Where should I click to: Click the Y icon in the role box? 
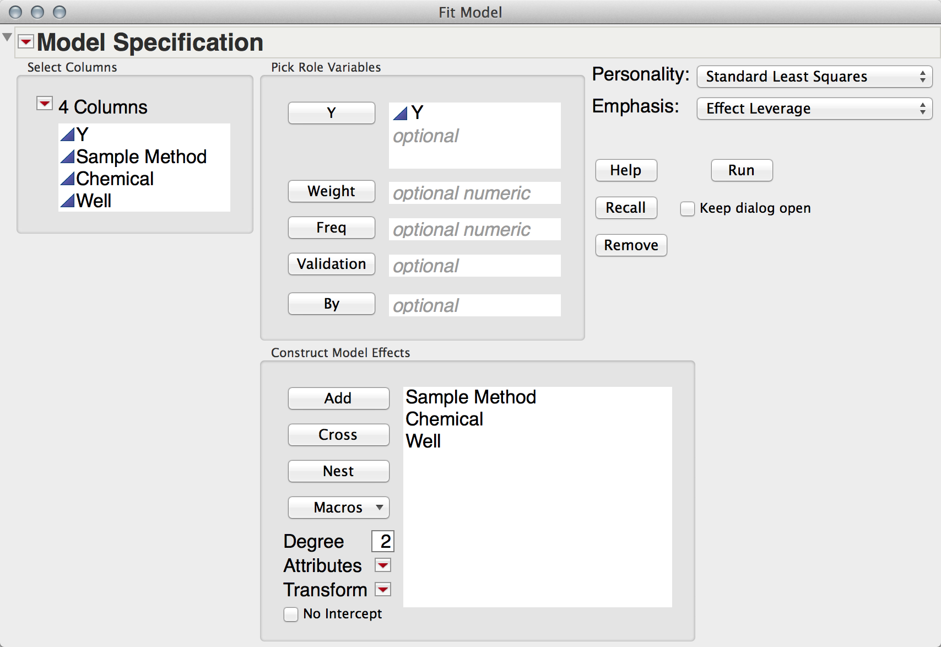point(401,114)
